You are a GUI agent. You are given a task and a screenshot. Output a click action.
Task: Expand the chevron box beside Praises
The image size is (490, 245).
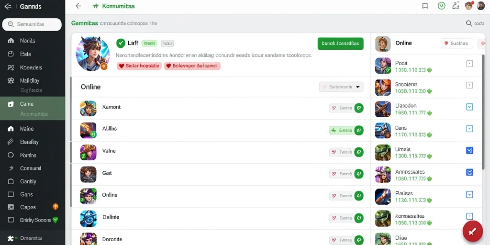(469, 195)
